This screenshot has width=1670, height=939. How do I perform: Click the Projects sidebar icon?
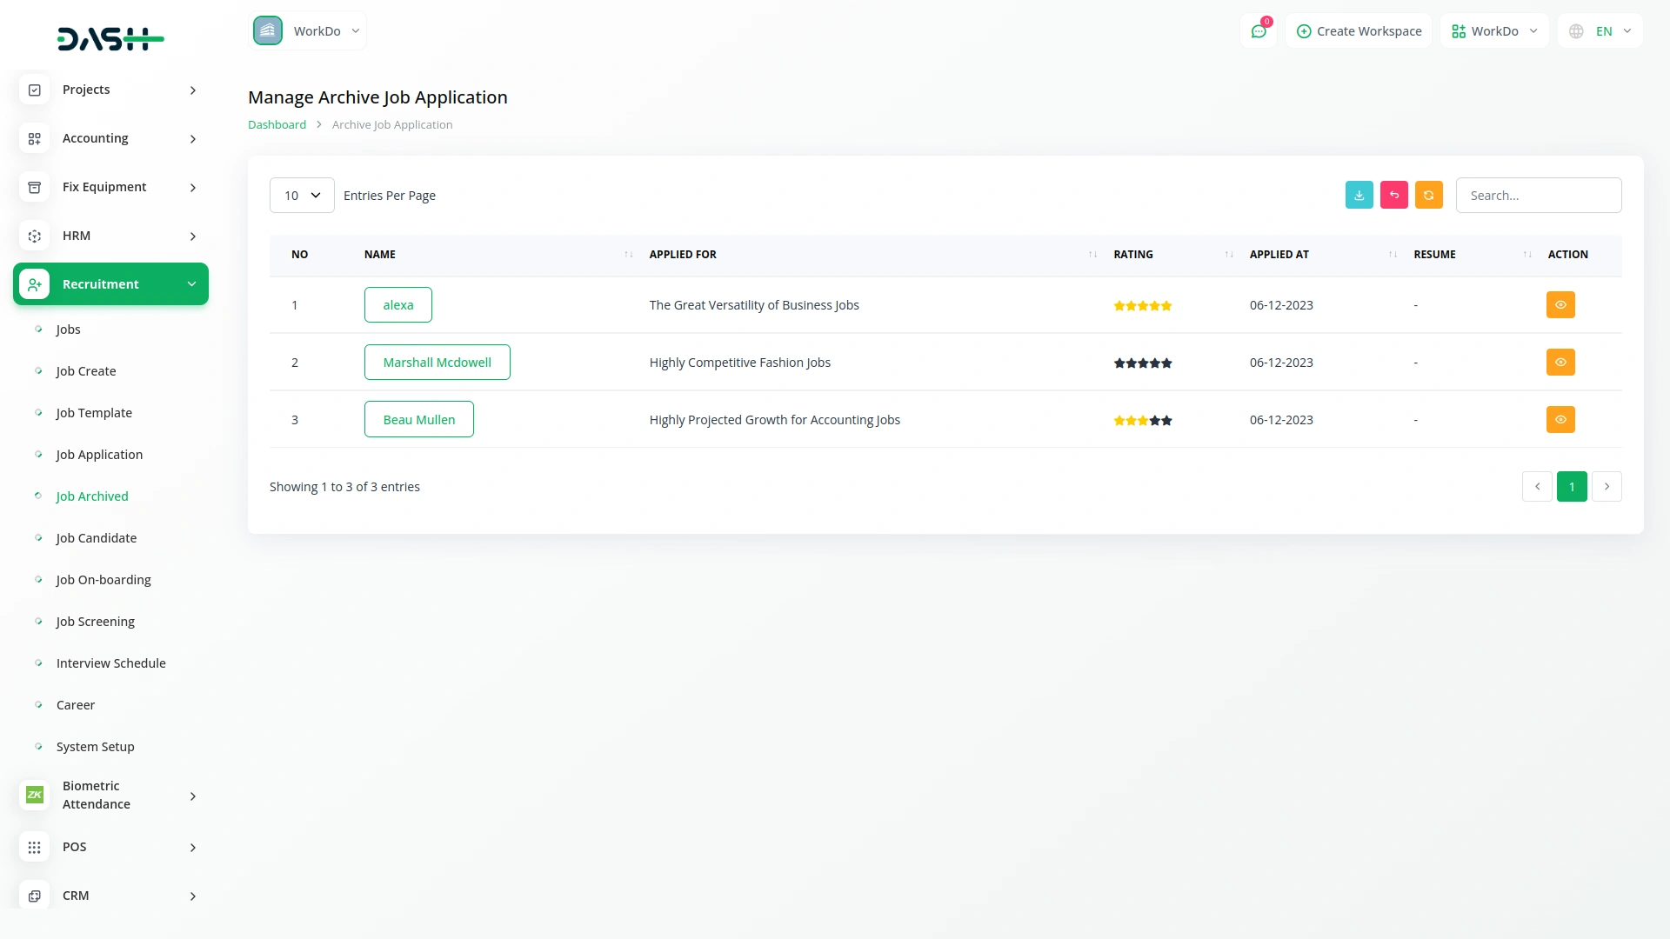click(35, 90)
